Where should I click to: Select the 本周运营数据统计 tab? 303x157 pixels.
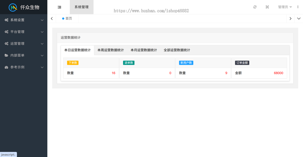coord(111,50)
